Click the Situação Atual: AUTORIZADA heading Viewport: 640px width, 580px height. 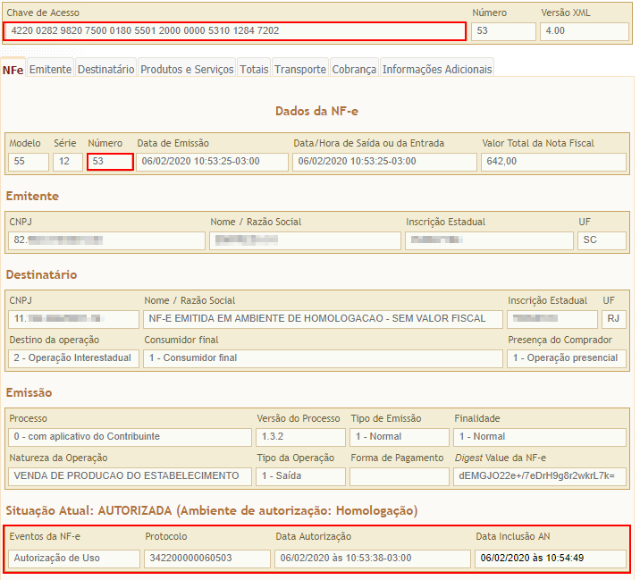click(212, 511)
